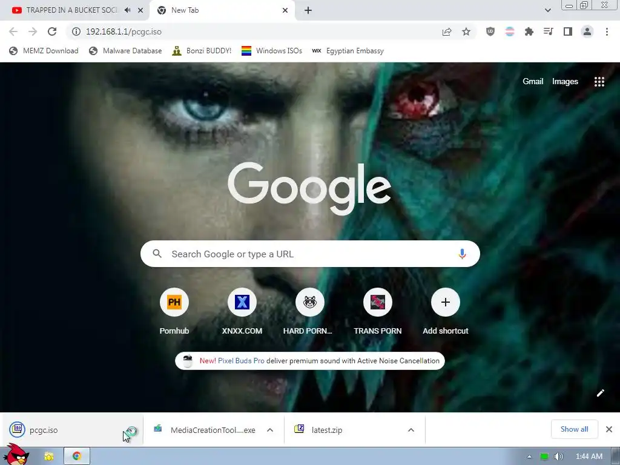Open the uBlock Origin shield extension
This screenshot has height=465, width=620.
[x=490, y=31]
